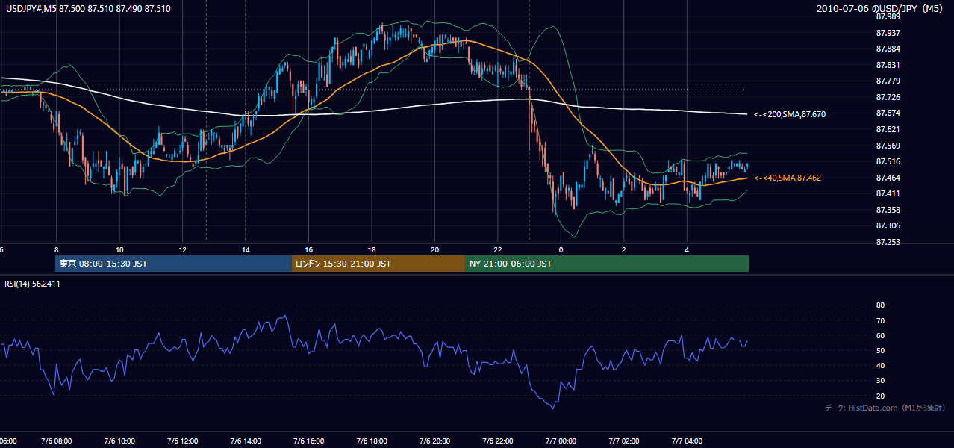Click price axis value 87.464
Screen dimensions: 954x448
[888, 178]
